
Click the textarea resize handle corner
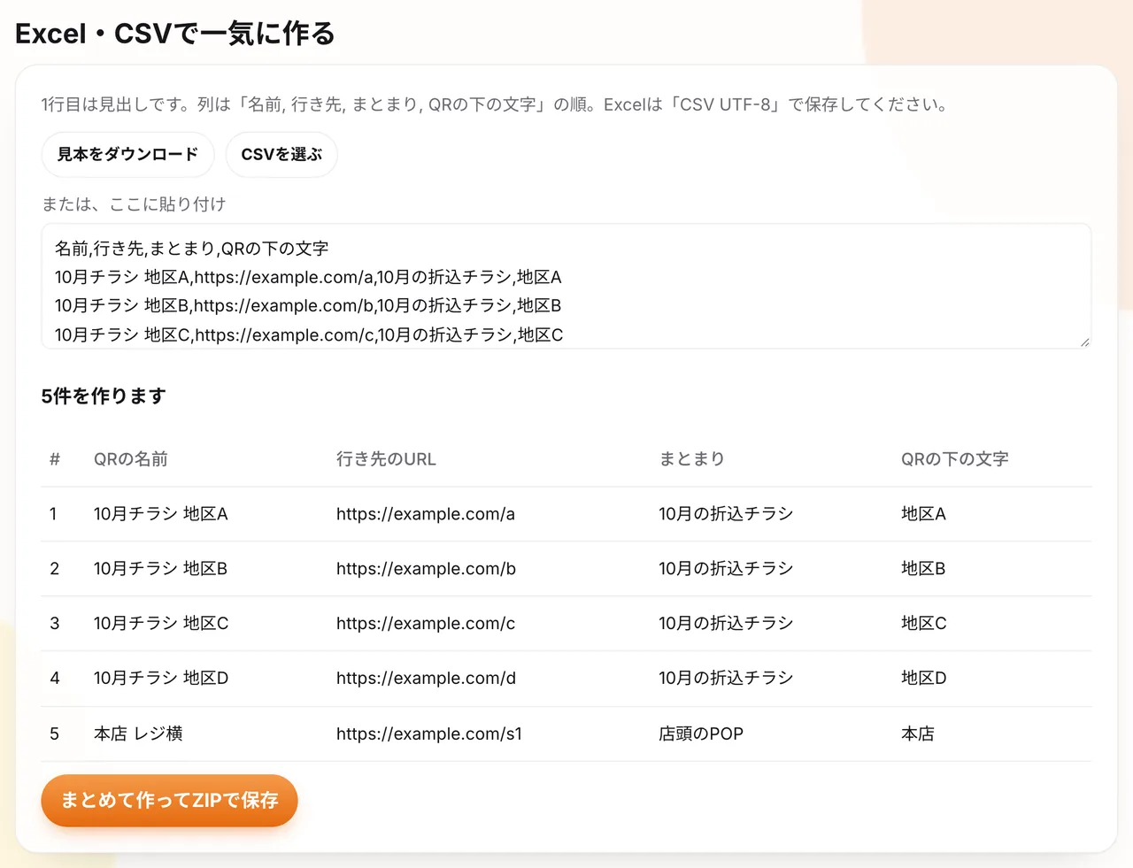(x=1084, y=342)
